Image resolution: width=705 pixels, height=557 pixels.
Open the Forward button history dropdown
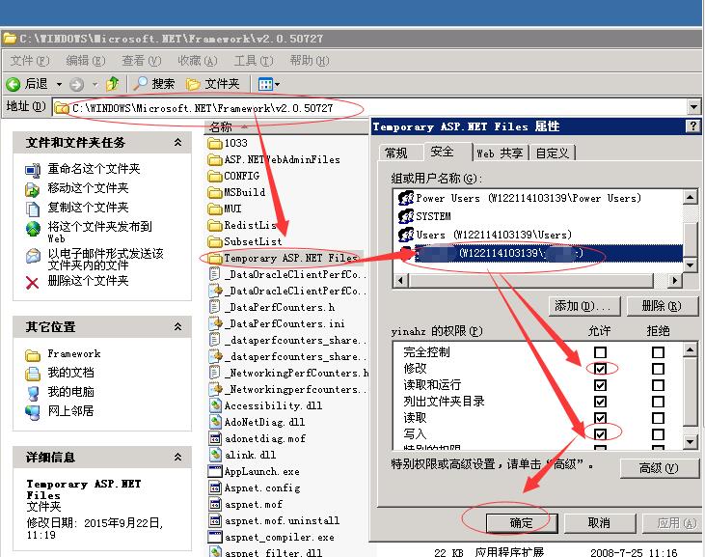click(95, 84)
